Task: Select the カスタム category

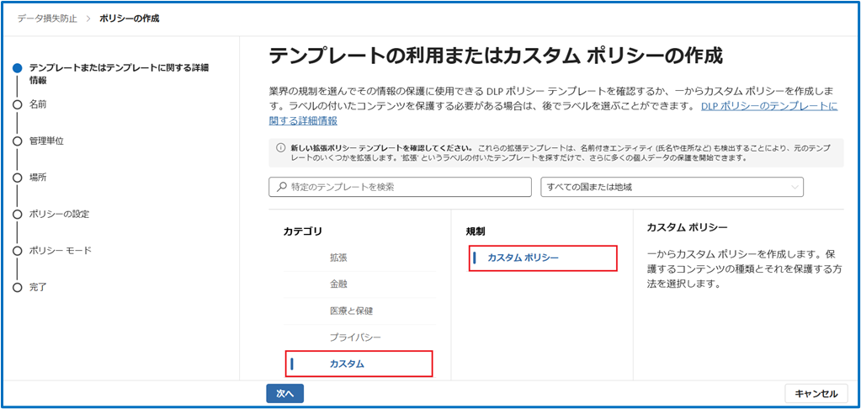Action: pos(347,364)
